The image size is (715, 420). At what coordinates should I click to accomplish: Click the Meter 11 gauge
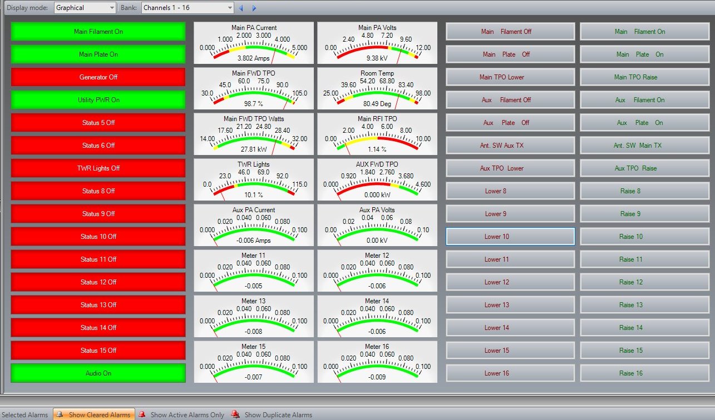pyautogui.click(x=254, y=271)
